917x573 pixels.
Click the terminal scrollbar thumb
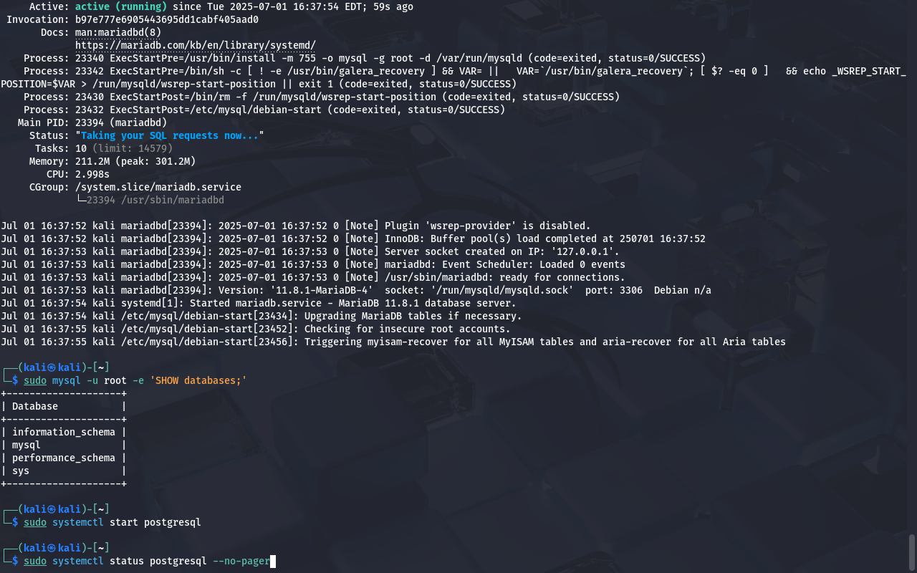912,551
